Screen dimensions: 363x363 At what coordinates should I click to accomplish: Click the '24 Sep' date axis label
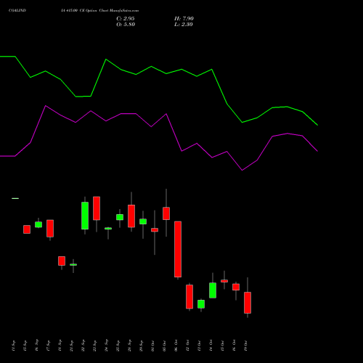tap(106, 346)
